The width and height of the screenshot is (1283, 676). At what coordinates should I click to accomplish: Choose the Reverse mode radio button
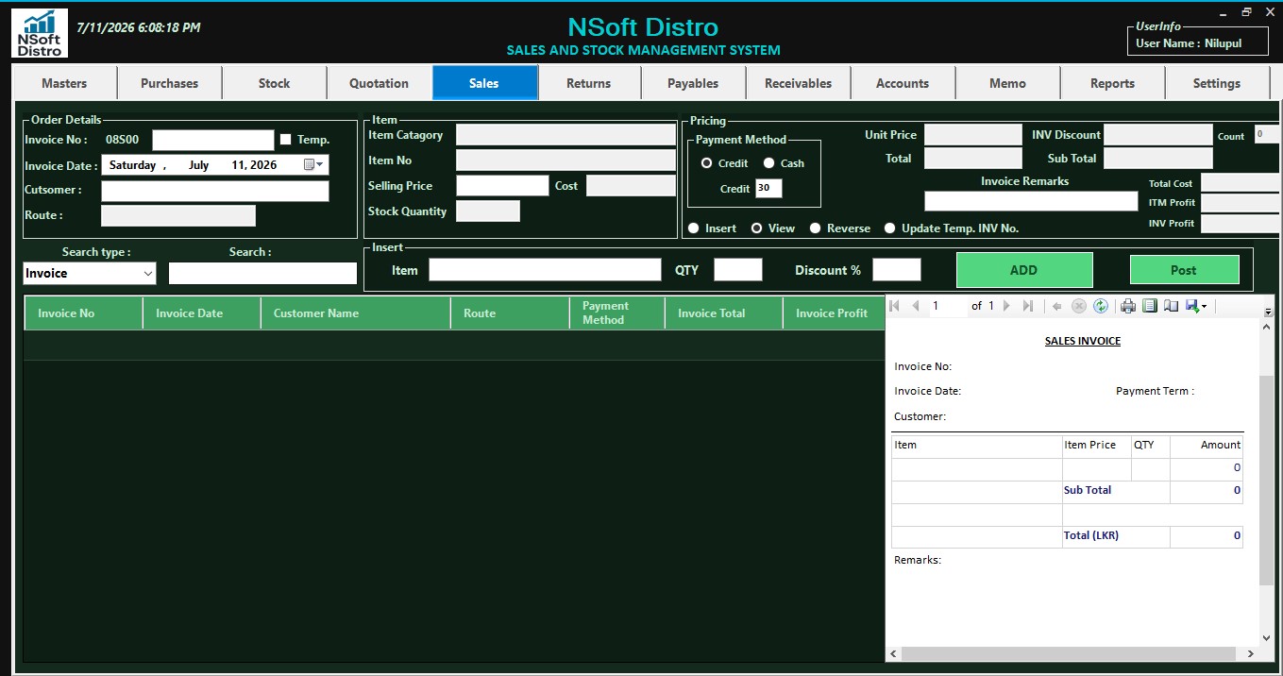816,228
